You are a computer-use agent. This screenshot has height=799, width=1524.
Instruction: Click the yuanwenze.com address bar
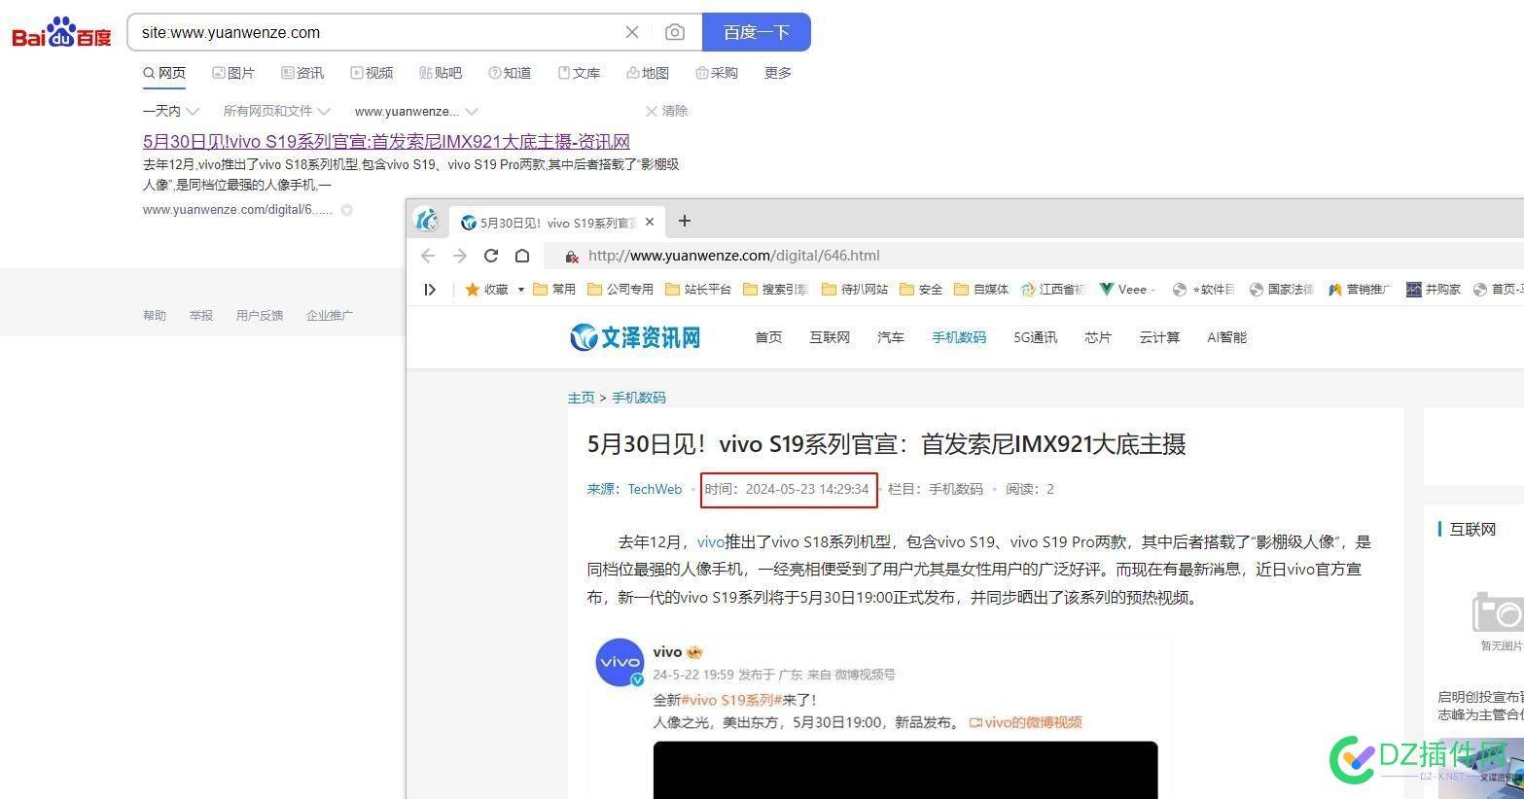point(1036,256)
